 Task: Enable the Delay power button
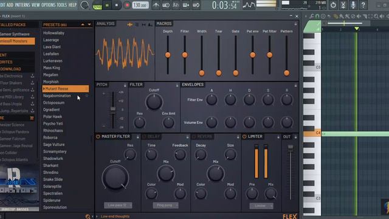[144, 136]
